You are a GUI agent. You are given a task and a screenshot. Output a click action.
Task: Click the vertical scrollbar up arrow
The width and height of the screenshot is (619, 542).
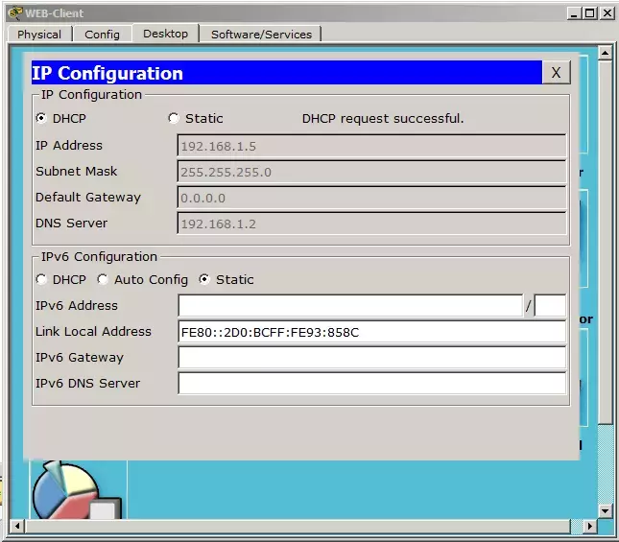[x=605, y=53]
